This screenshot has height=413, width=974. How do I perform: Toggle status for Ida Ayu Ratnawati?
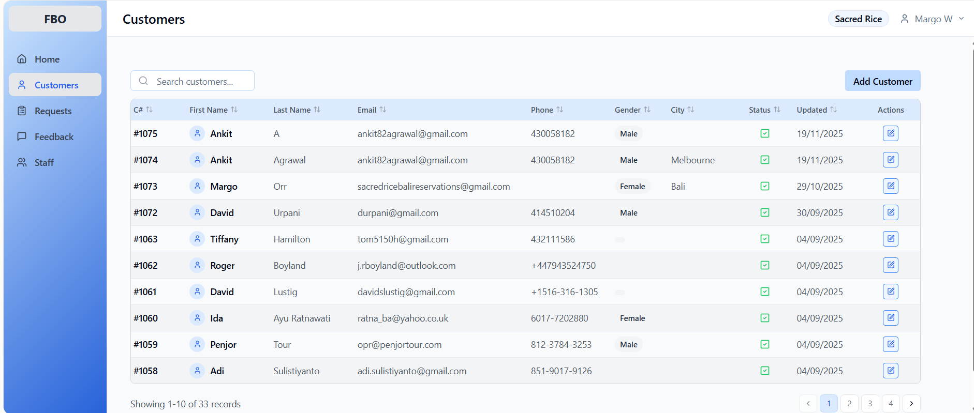[765, 318]
